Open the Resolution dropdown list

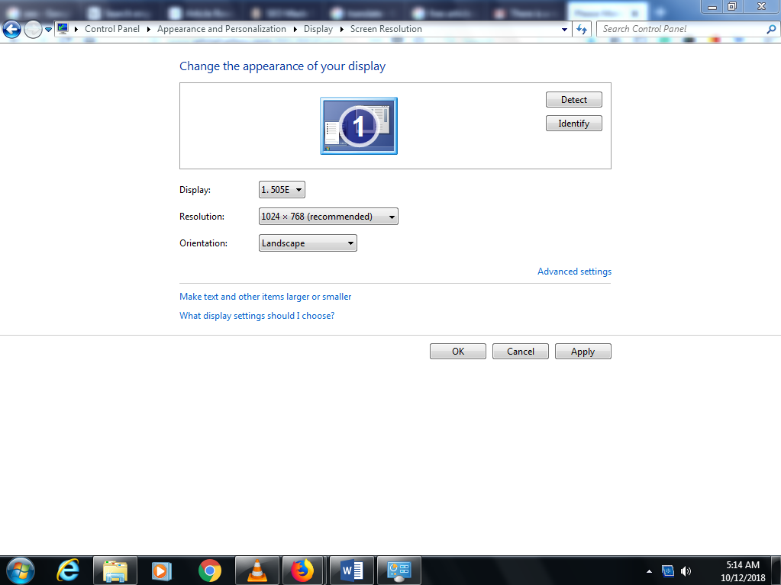coord(328,217)
